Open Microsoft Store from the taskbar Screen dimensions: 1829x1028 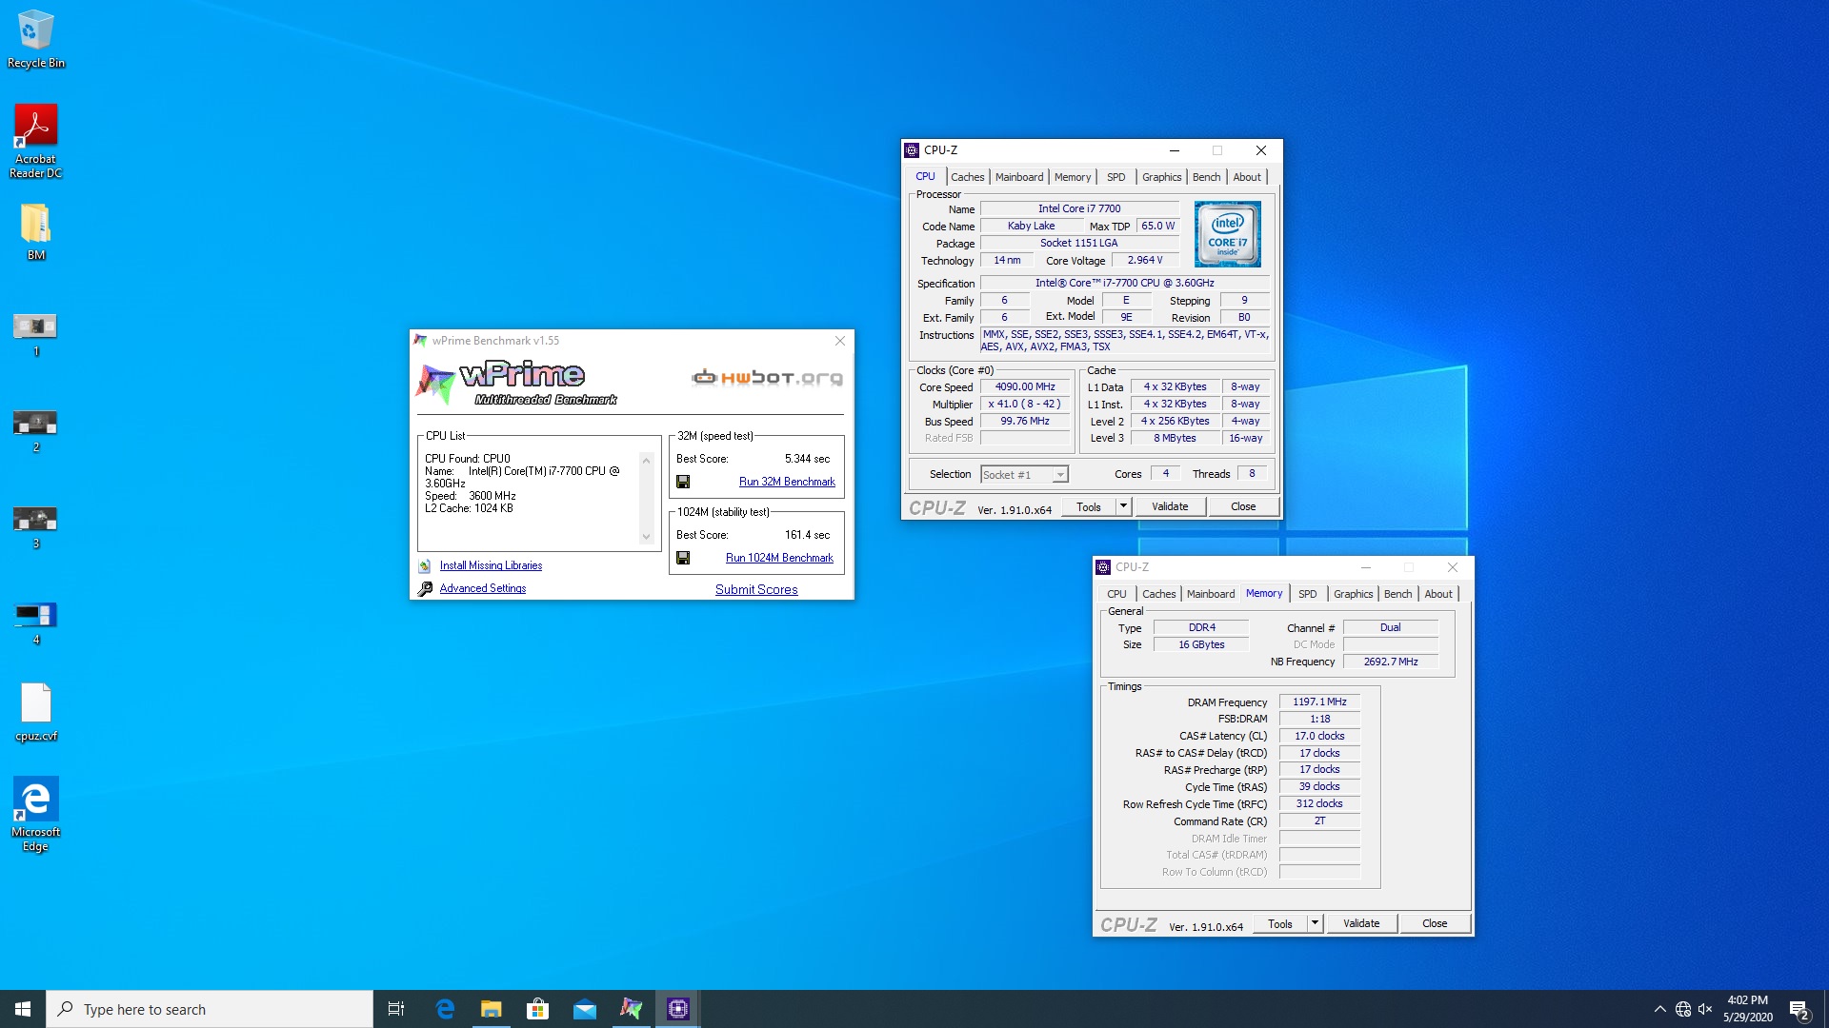coord(538,1009)
